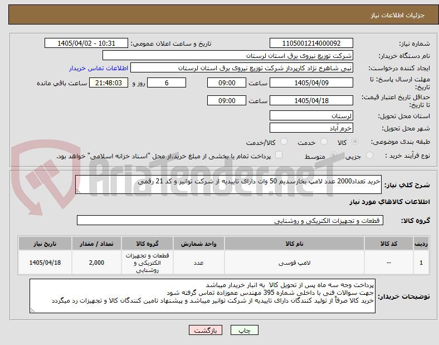
Task: Click the resize handle of buyer notes area
Action: tap(32, 310)
